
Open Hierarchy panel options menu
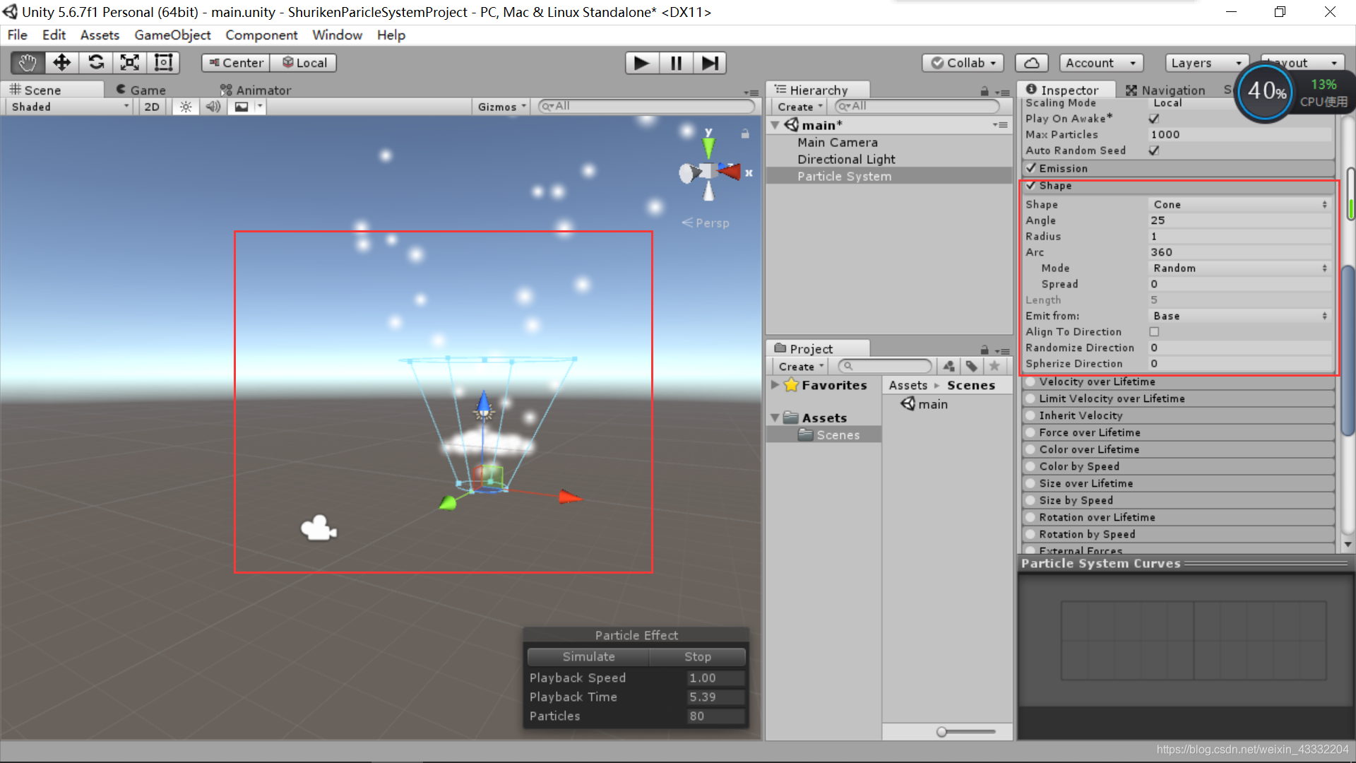point(1002,92)
